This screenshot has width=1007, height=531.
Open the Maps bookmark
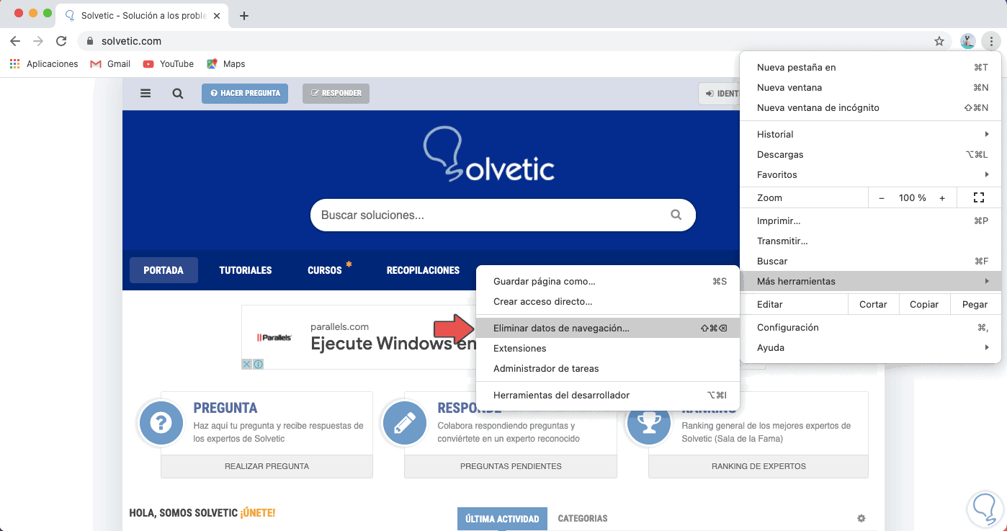click(x=226, y=64)
